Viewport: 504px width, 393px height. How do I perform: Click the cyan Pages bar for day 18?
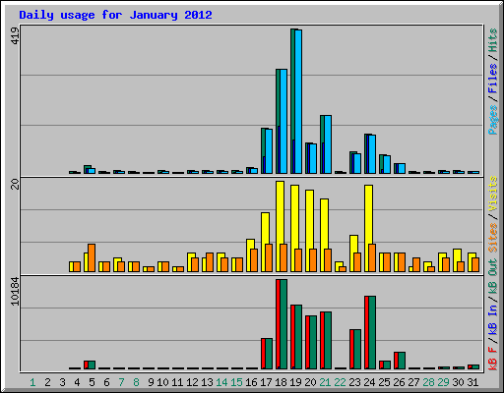[x=283, y=121]
